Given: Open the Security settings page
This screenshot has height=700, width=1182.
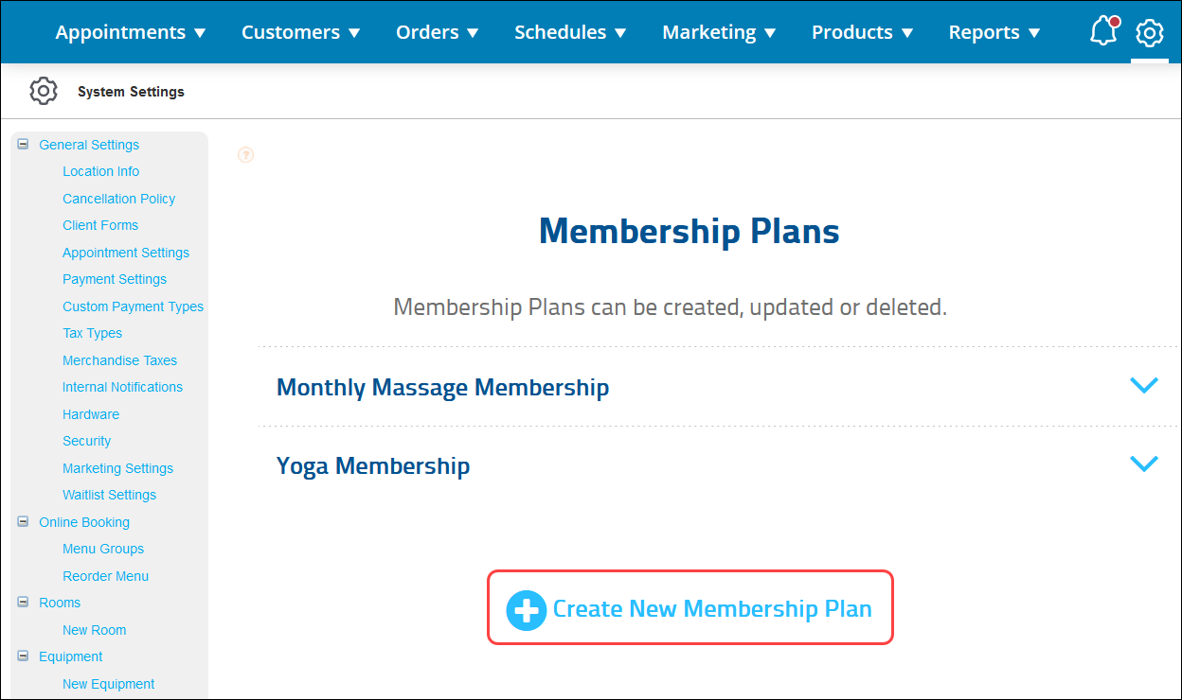Looking at the screenshot, I should 86,441.
